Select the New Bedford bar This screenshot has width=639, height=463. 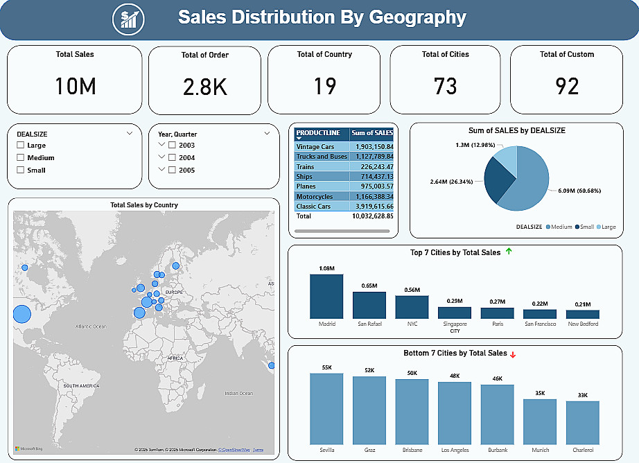coord(583,314)
